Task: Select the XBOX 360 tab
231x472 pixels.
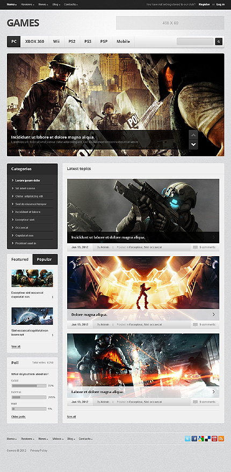Action: pos(34,41)
